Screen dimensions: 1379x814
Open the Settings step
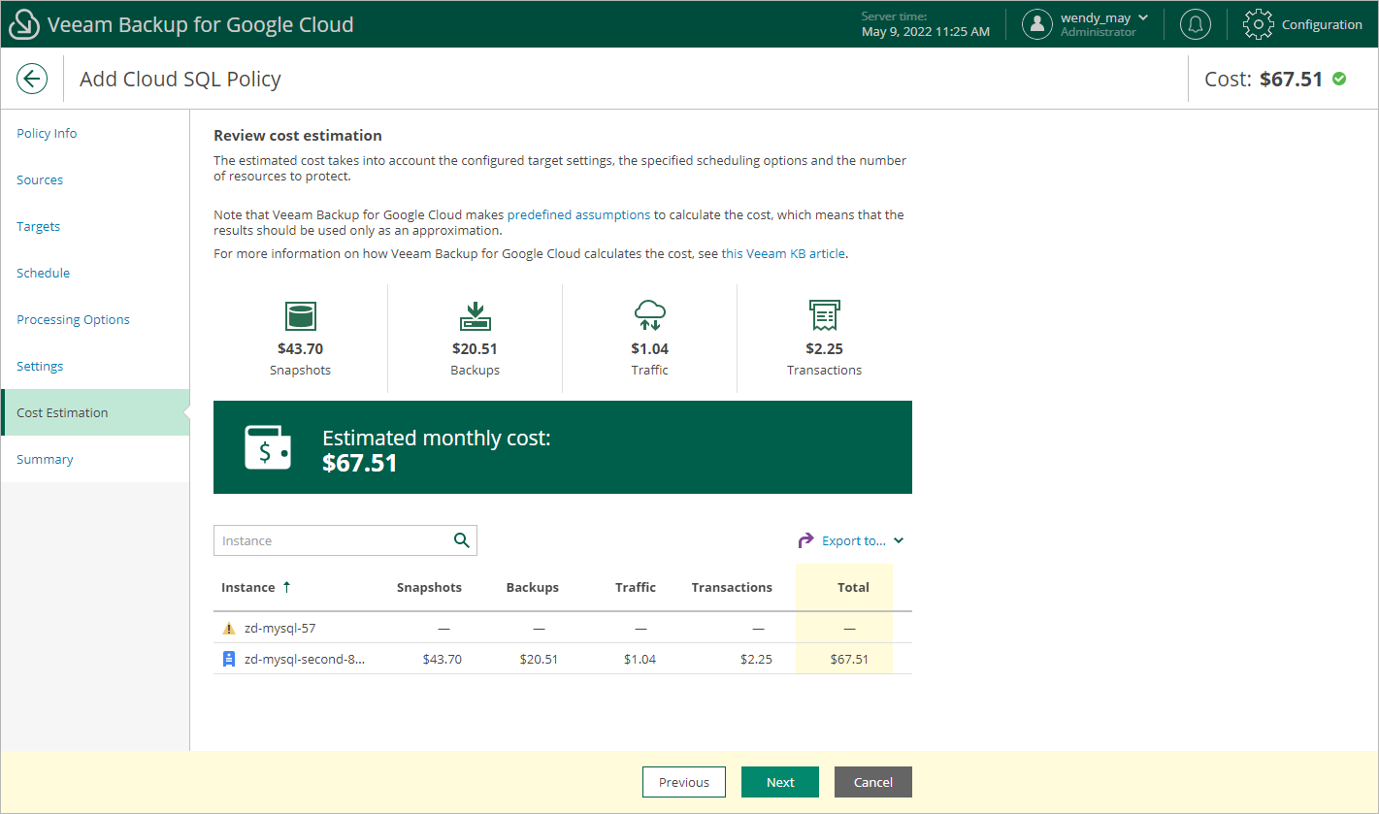pyautogui.click(x=40, y=366)
